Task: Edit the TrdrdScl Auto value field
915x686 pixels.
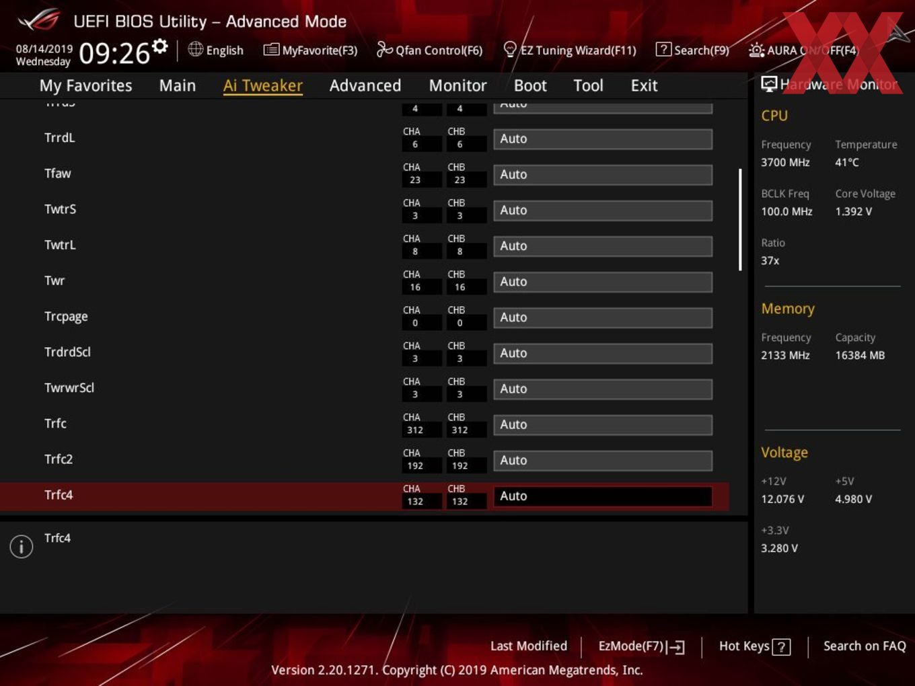Action: pyautogui.click(x=603, y=353)
